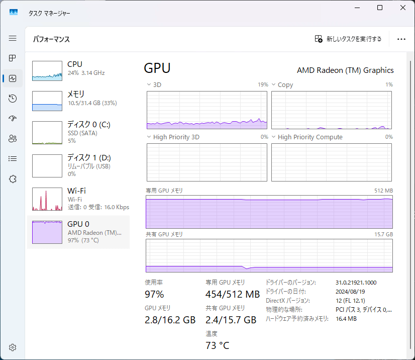Open the hamburger navigation menu
This screenshot has width=415, height=360.
pyautogui.click(x=13, y=38)
